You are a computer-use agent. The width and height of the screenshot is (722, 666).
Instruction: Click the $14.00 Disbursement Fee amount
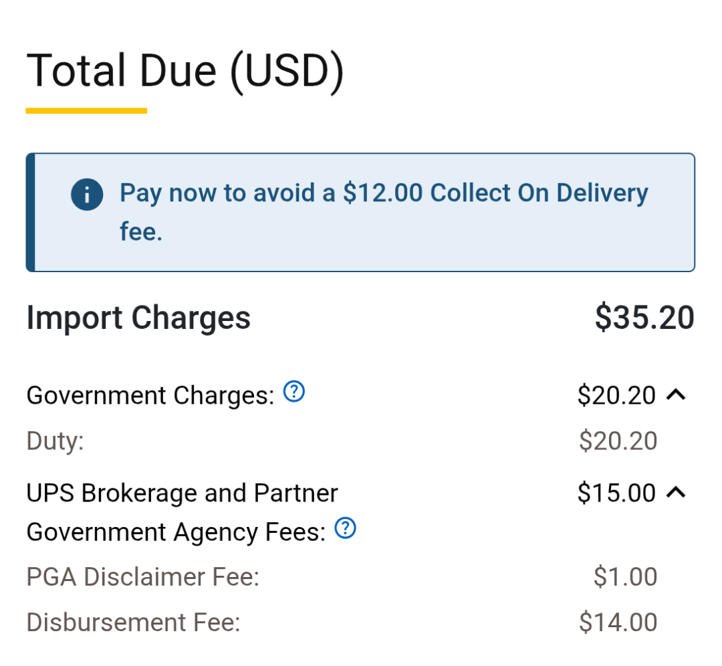coord(618,623)
